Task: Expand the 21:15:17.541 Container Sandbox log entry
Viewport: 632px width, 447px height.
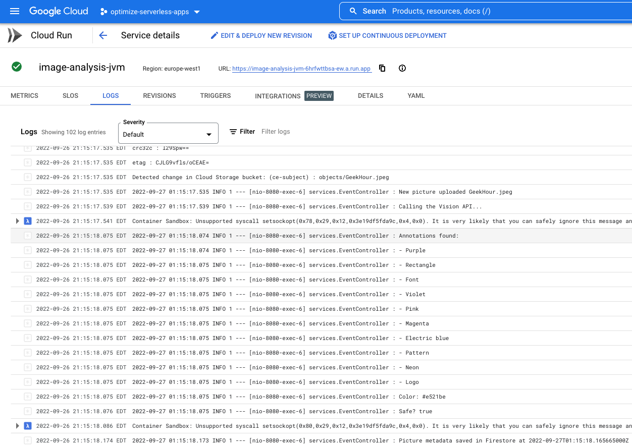Action: click(x=17, y=221)
